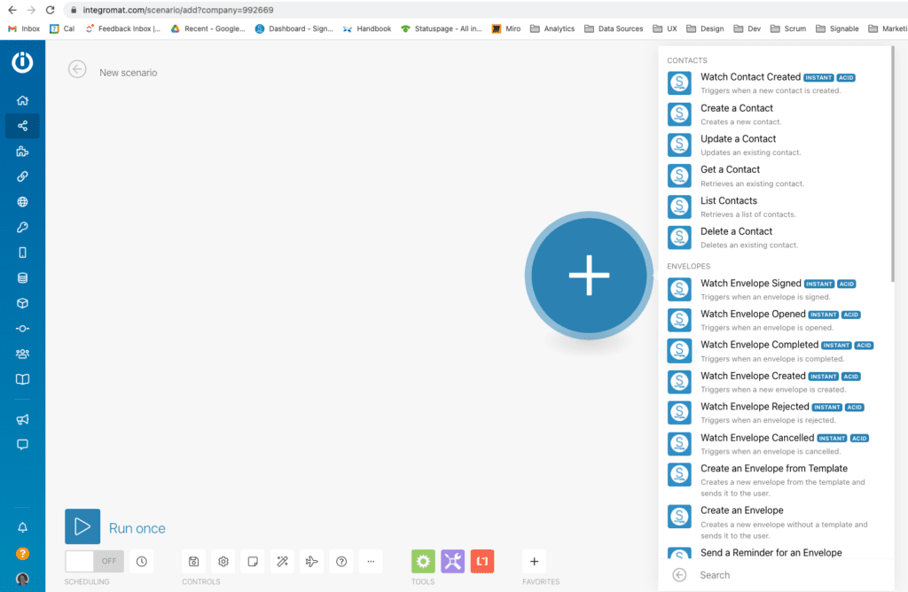Select the Create a Contact module
908x592 pixels.
(737, 108)
